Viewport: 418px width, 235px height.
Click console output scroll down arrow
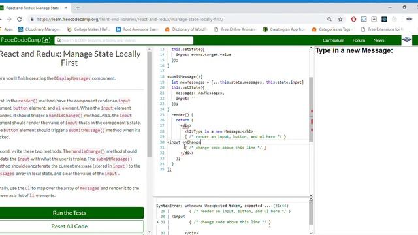pyautogui.click(x=311, y=233)
